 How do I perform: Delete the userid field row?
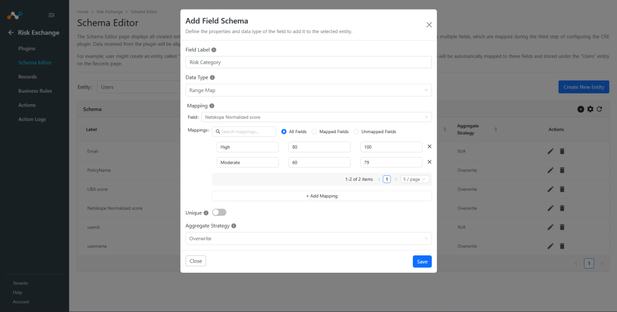click(x=562, y=227)
